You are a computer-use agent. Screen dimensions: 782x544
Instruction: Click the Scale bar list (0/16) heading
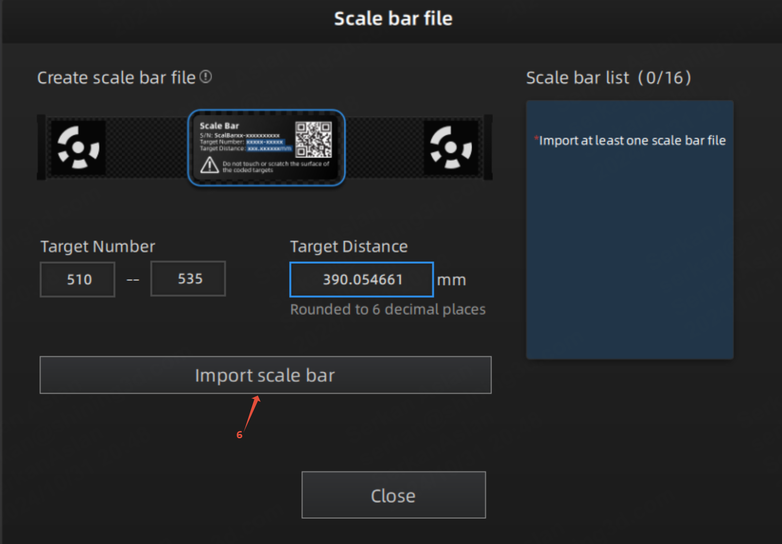[x=609, y=78]
